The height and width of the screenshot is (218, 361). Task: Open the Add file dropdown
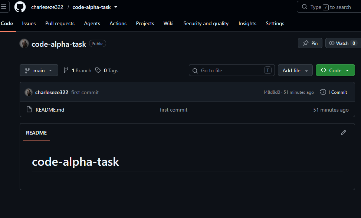[295, 70]
